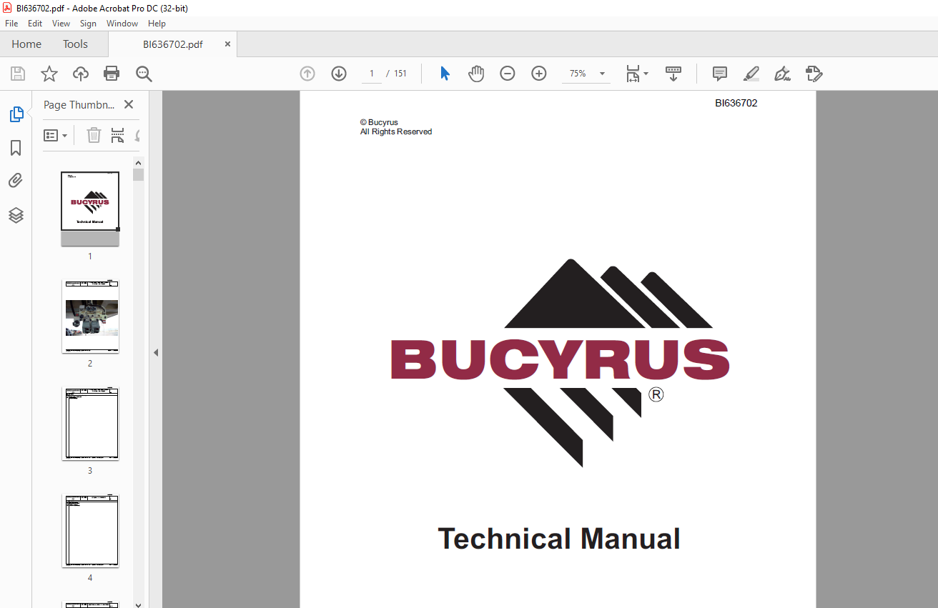Viewport: 938px width, 608px height.
Task: Switch to the Home tab
Action: [x=26, y=44]
